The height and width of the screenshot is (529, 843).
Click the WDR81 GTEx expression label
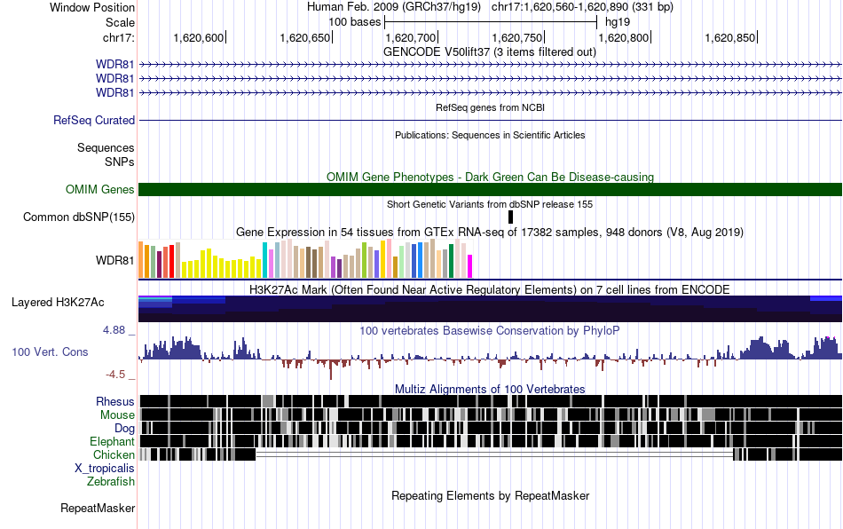pyautogui.click(x=115, y=260)
